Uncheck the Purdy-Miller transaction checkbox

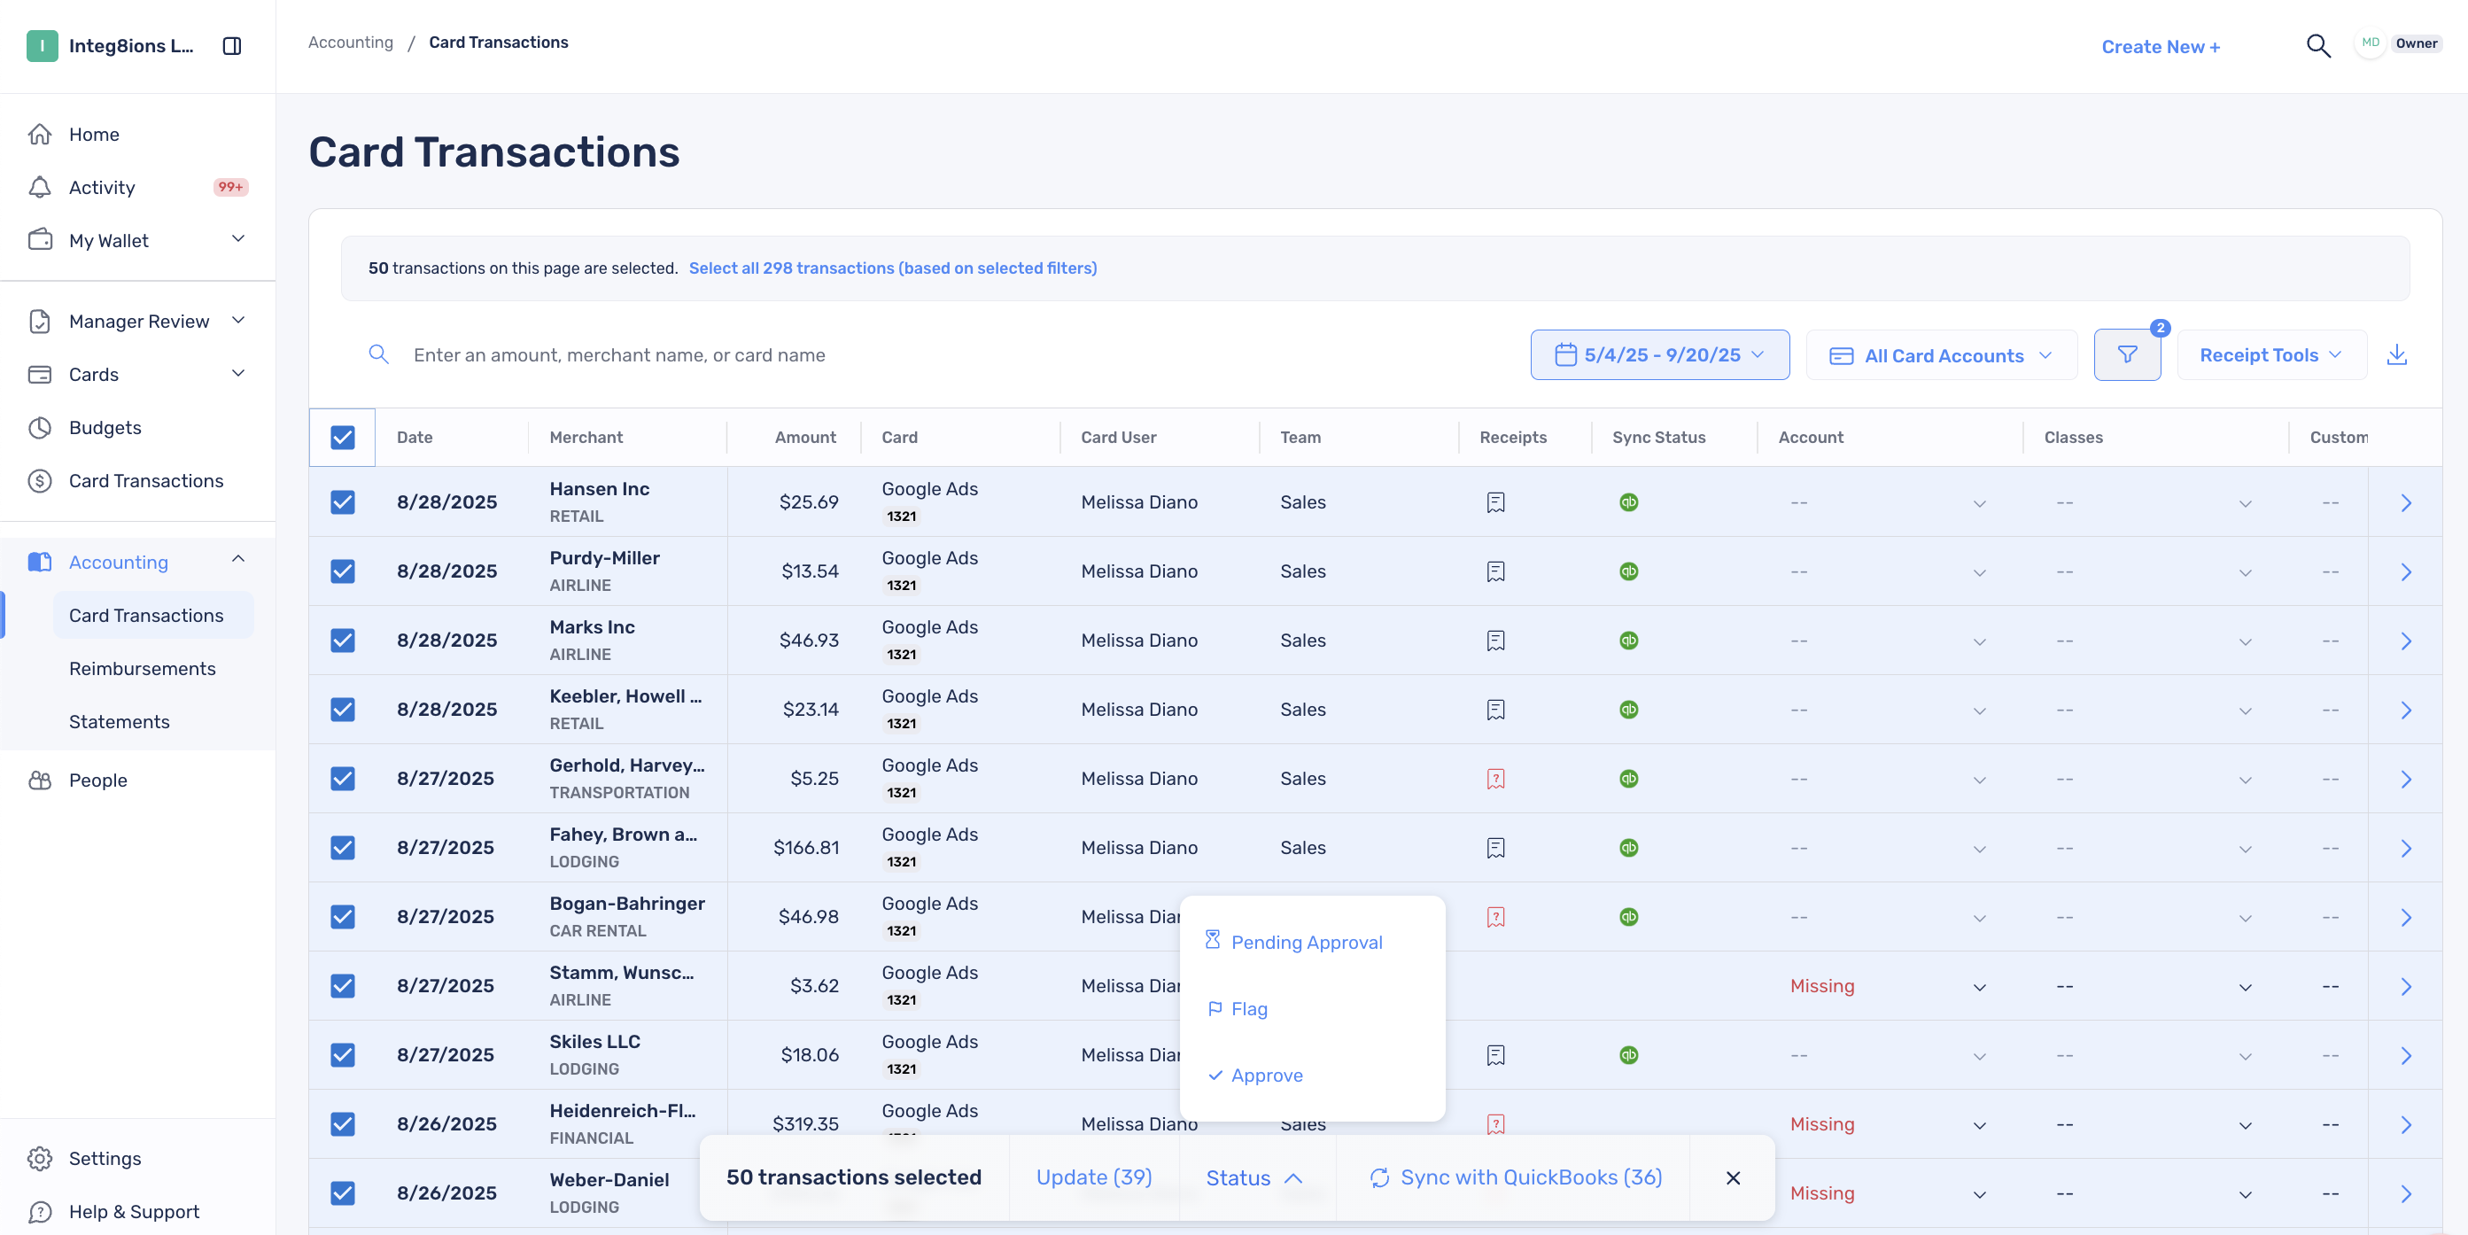[342, 571]
